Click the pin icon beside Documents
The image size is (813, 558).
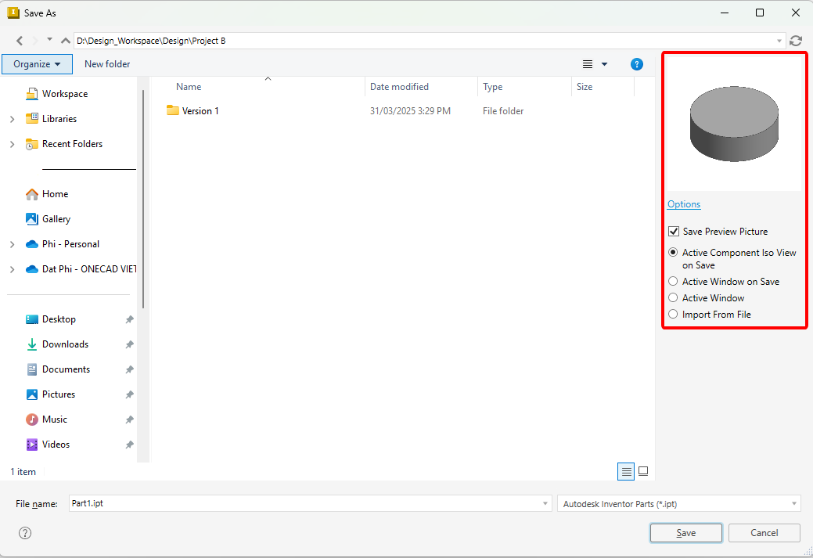pyautogui.click(x=129, y=369)
